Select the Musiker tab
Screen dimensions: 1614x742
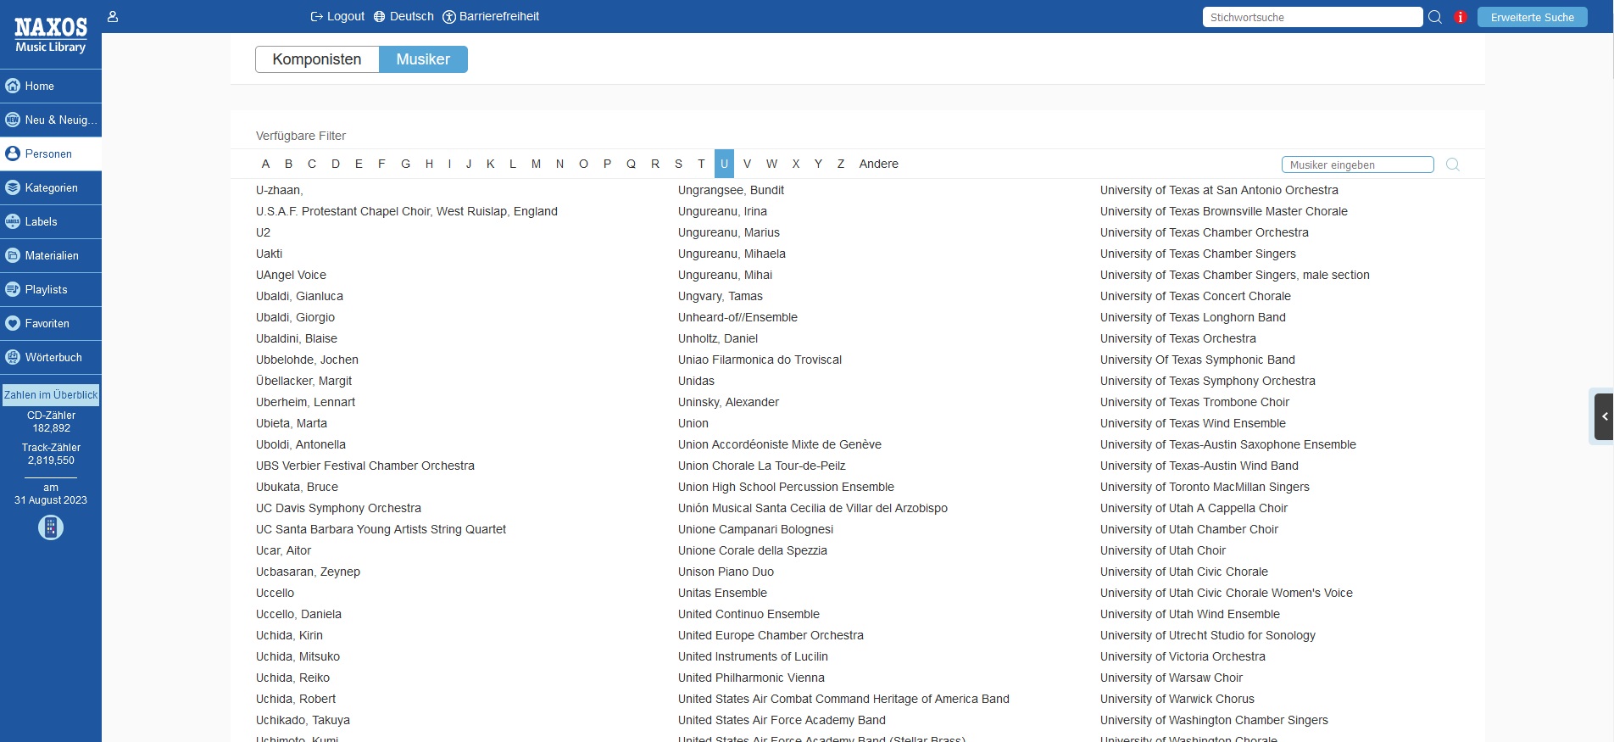[423, 59]
